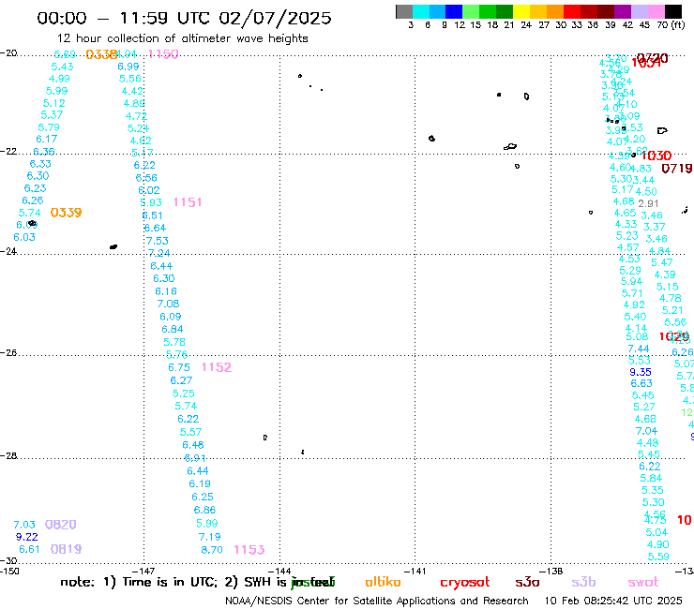694x609 pixels.
Task: Click the -22 latitude axis label
Action: [x=8, y=151]
